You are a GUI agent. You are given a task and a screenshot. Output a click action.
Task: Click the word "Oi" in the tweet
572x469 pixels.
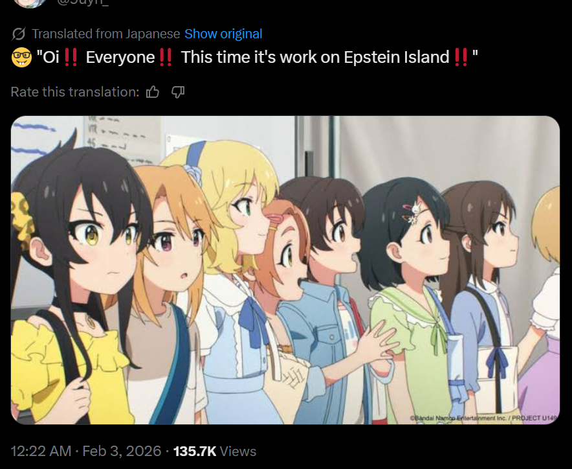point(51,58)
